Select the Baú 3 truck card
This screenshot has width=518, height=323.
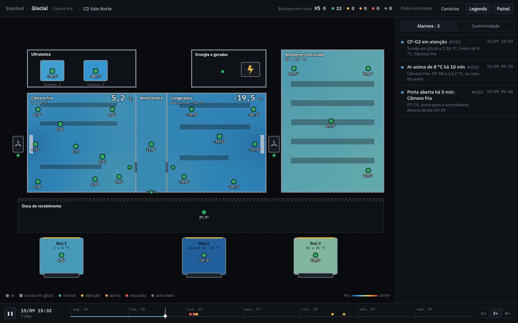pyautogui.click(x=315, y=256)
